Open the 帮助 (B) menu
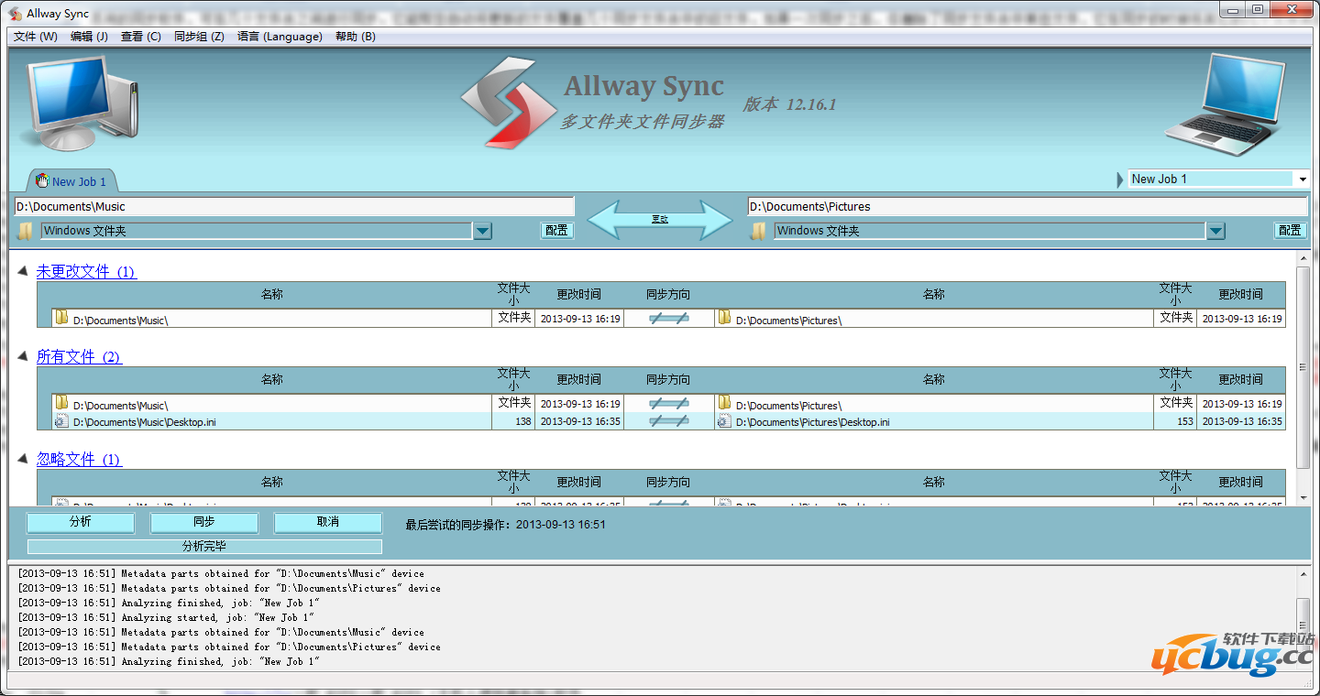 (356, 37)
